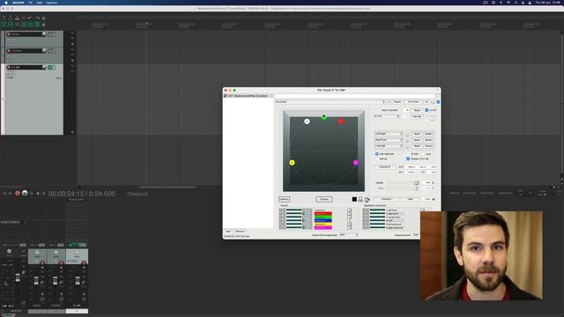
Task: Click the New Project toolbar icon
Action: pyautogui.click(x=4, y=18)
